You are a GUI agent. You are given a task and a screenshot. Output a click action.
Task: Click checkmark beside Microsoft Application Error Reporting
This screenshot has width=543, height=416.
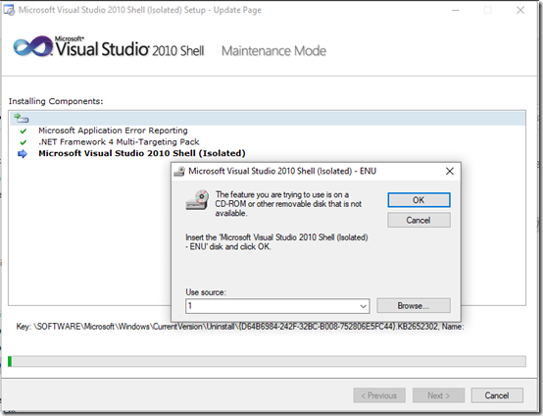point(24,131)
